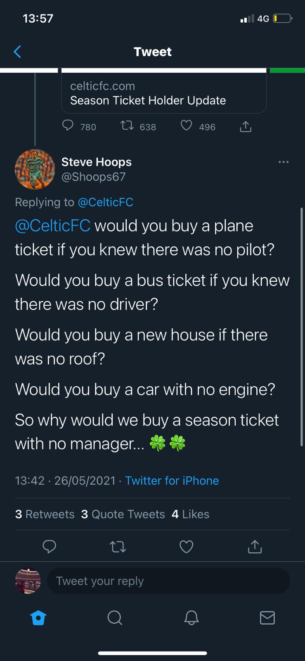This screenshot has width=305, height=661.
Task: Share Steve Hoops tweet
Action: tap(255, 547)
